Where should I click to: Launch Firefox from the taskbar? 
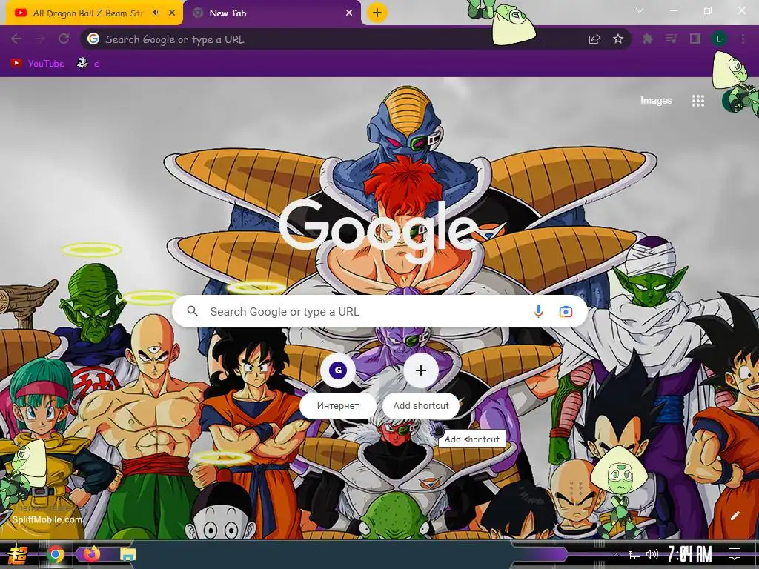[x=91, y=553]
